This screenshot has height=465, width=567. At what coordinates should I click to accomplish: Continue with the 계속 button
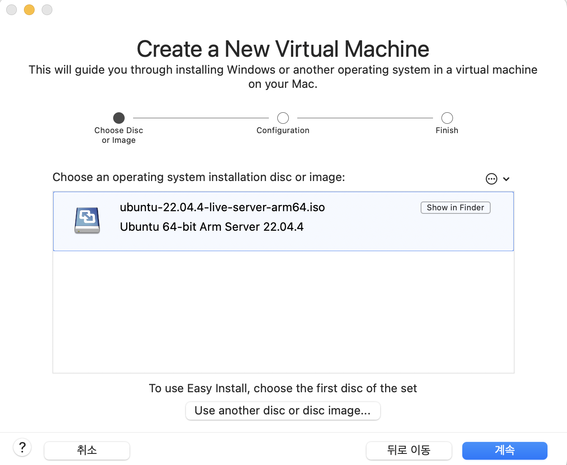504,450
